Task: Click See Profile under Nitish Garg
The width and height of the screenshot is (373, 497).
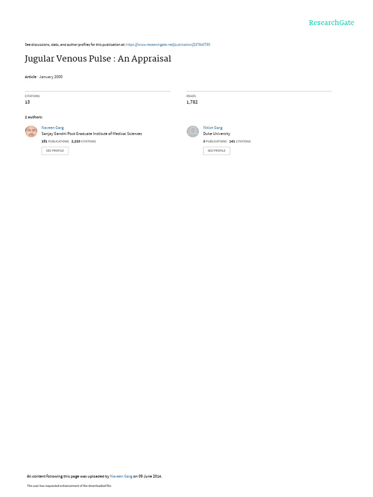Action: pyautogui.click(x=217, y=151)
